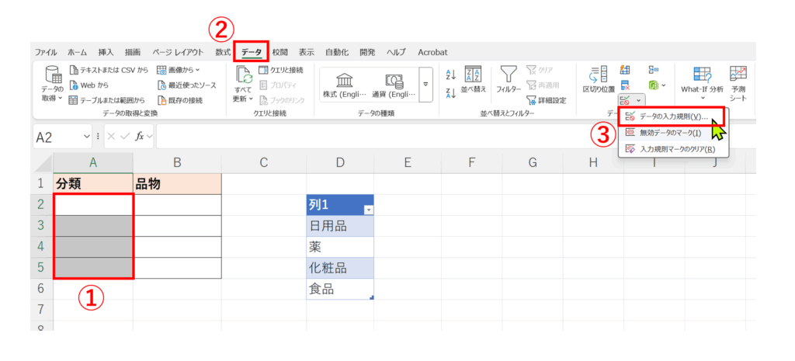The width and height of the screenshot is (795, 361).
Task: Switch to the 挿入 ribbon tab
Action: 106,52
